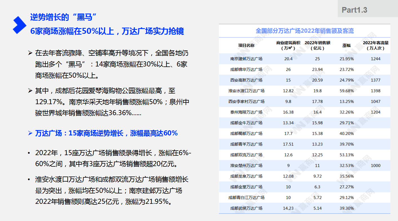Click the blue chevron logo beside the title
Screen dimensions: 398x221
[x=19, y=25]
